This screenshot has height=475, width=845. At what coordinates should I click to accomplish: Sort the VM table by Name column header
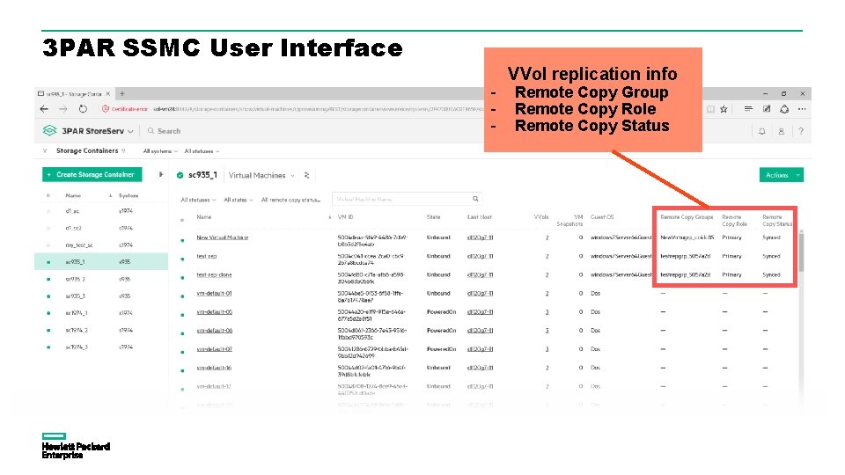pyautogui.click(x=203, y=217)
